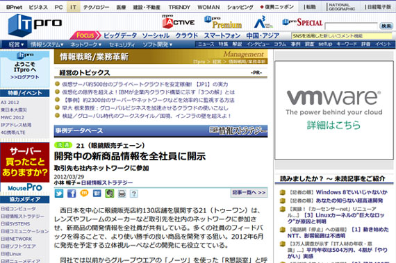Image resolution: width=396 pixels, height=263 pixels.
Task: Open WOMAN in top bar
Action: pos(208,7)
